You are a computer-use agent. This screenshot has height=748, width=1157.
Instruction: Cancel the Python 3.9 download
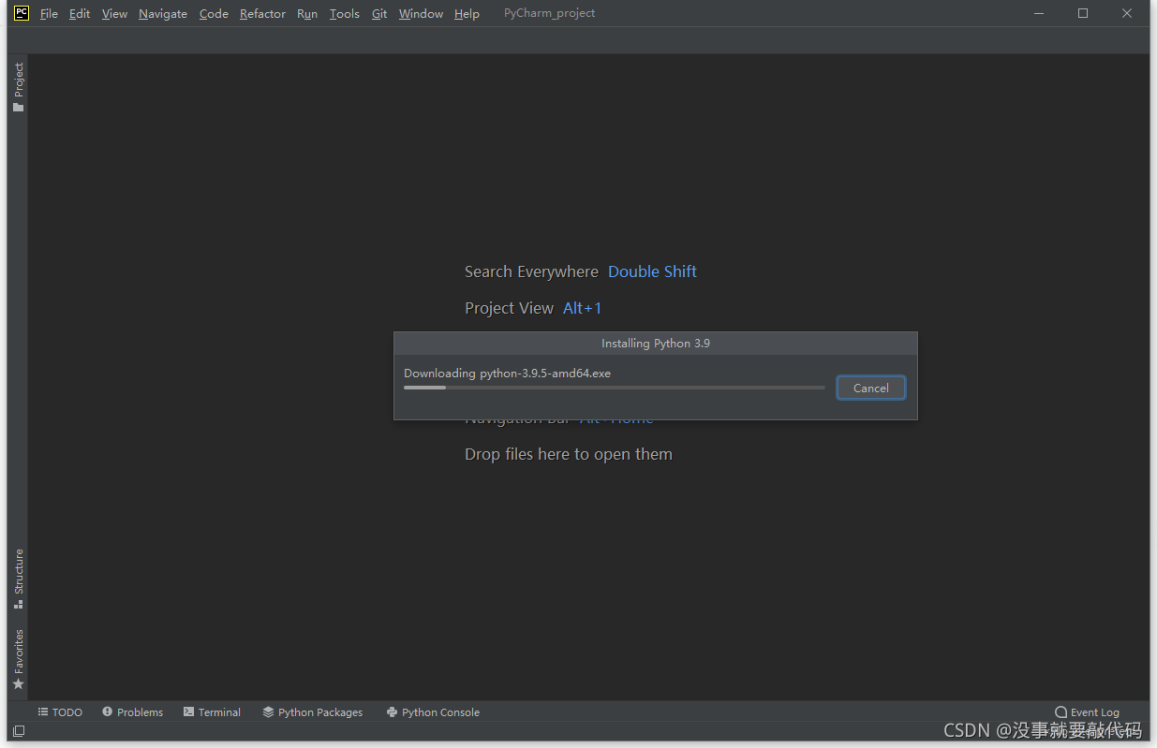click(870, 387)
